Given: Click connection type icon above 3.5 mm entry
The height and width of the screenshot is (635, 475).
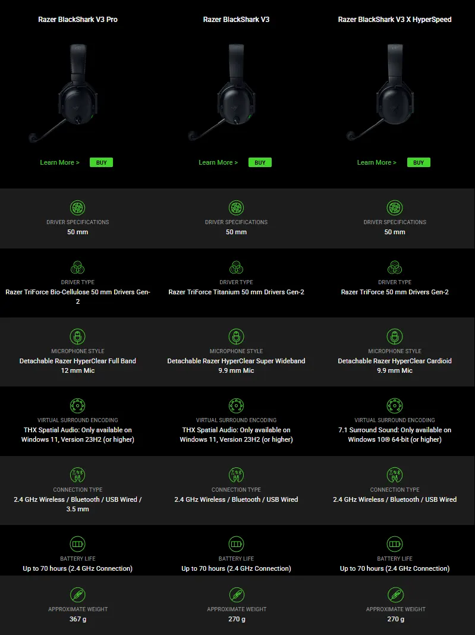Looking at the screenshot, I should (x=77, y=475).
